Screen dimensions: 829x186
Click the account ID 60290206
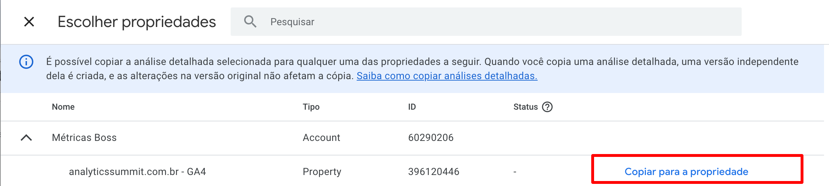(x=430, y=138)
